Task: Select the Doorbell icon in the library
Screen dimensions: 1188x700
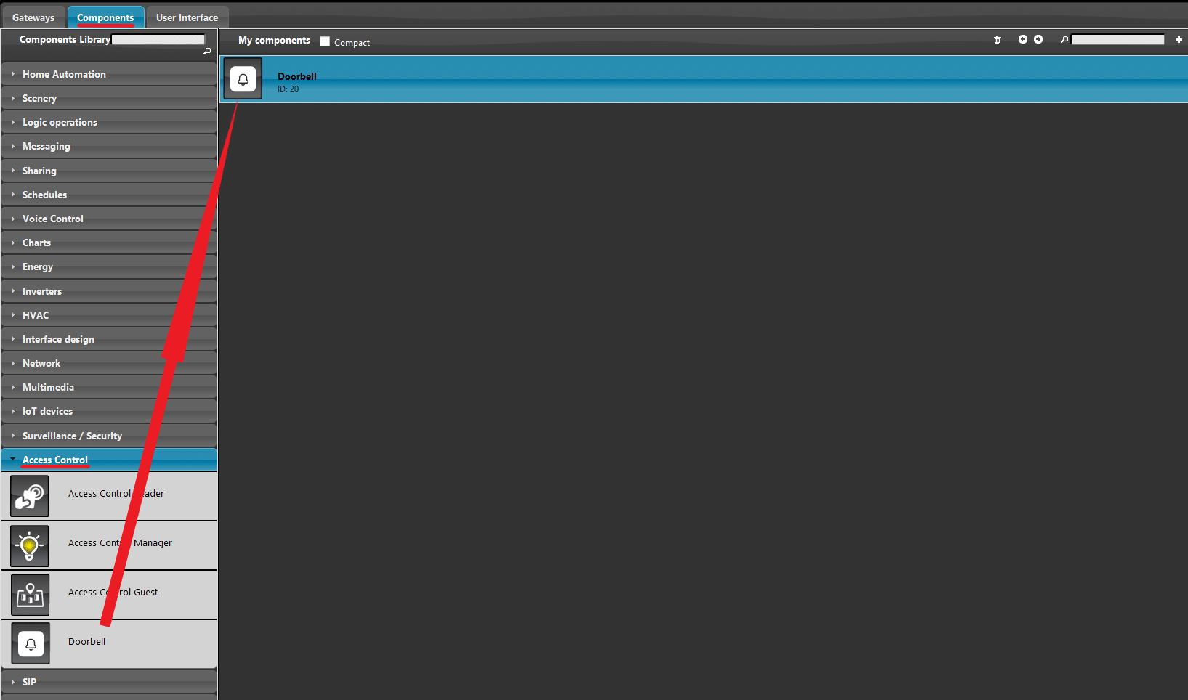Action: pyautogui.click(x=31, y=643)
